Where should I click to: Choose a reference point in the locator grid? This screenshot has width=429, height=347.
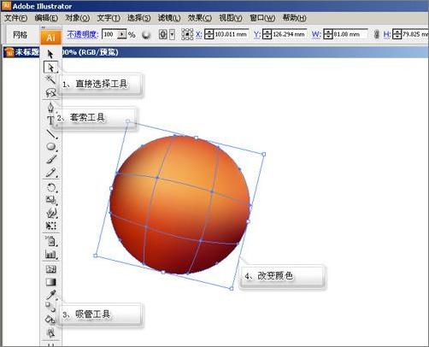click(x=187, y=34)
